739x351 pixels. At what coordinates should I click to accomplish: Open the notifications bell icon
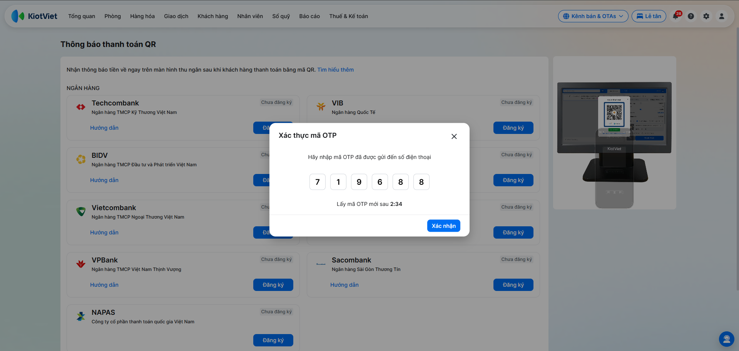676,16
